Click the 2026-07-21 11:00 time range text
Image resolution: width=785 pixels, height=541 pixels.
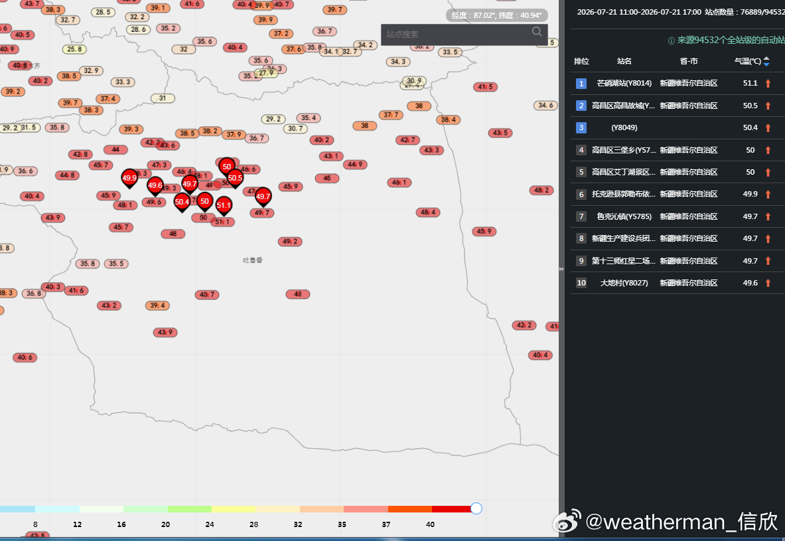(x=639, y=12)
